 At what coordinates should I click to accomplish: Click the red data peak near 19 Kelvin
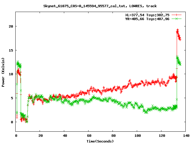coord(178,30)
